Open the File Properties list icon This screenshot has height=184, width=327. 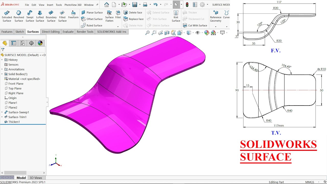pyautogui.click(x=195, y=5)
